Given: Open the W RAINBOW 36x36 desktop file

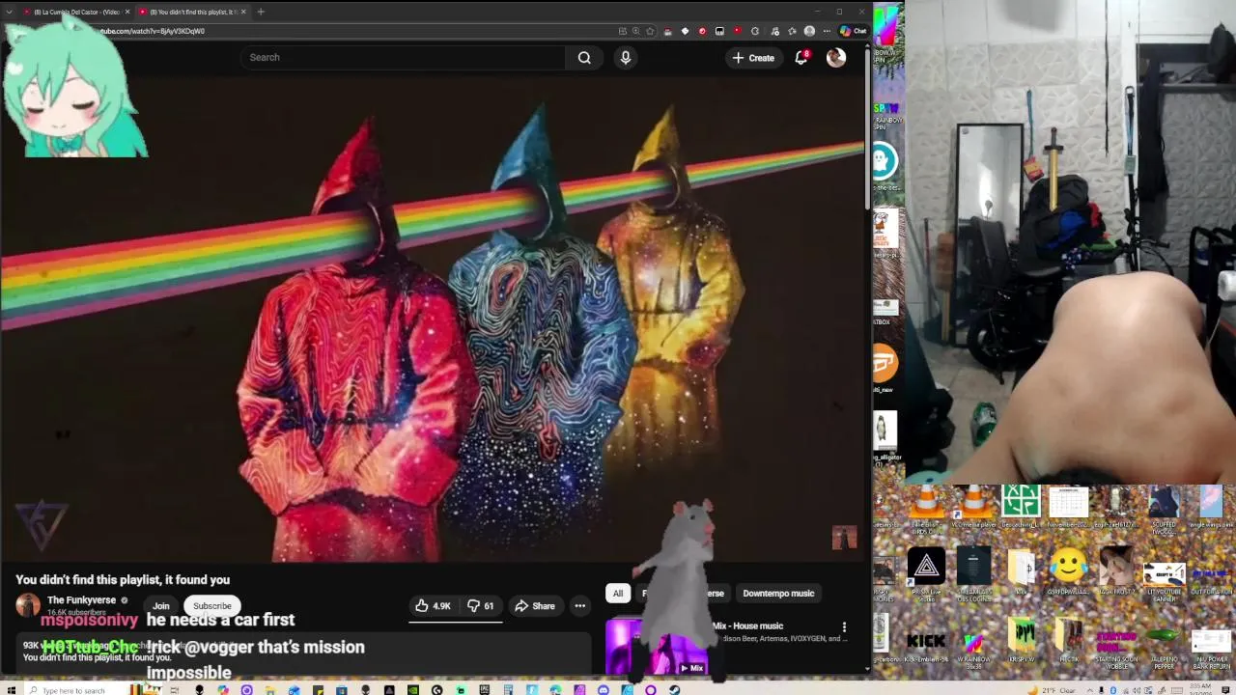Looking at the screenshot, I should (x=973, y=647).
